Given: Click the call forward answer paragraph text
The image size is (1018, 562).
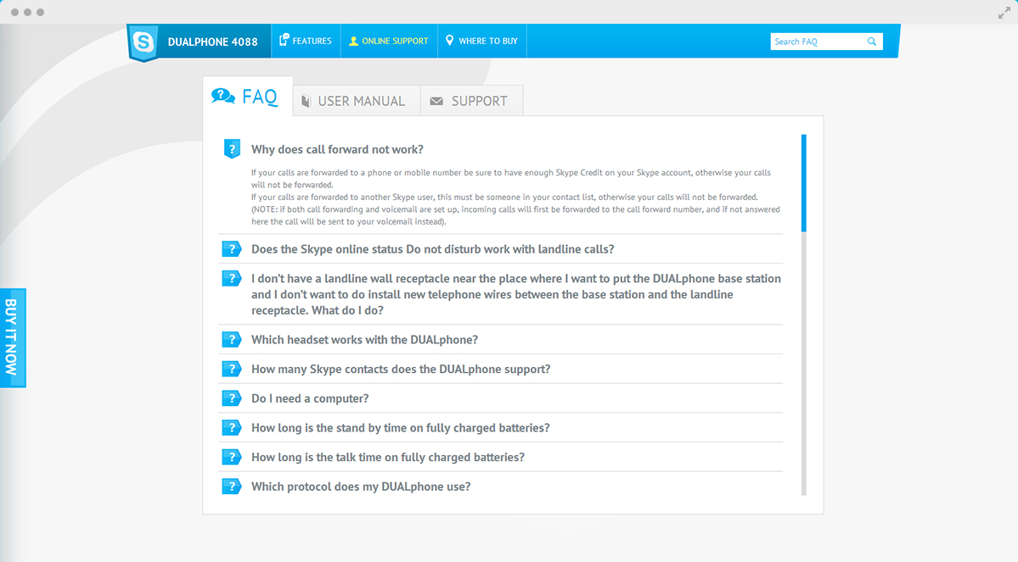Looking at the screenshot, I should 515,197.
